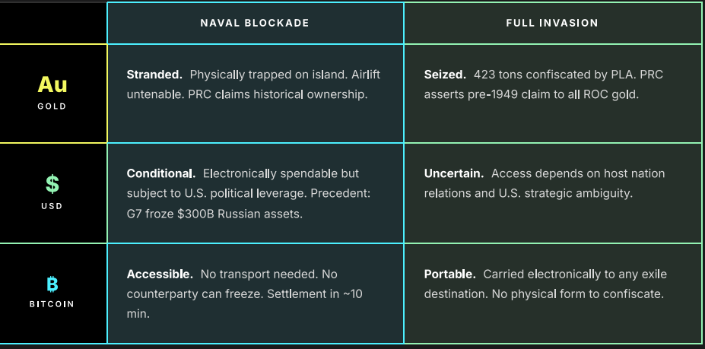This screenshot has height=349, width=705.
Task: Click the bold word Stranded
Action: [154, 75]
